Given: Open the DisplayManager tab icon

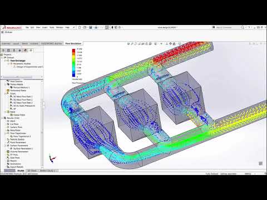Looking at the screenshot, I should tap(26, 51).
